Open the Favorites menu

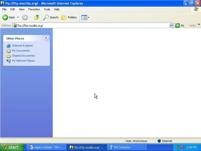[x=34, y=9]
